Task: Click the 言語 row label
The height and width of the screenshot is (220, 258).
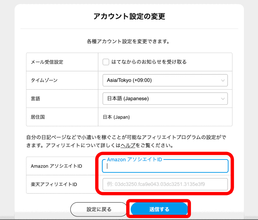Action: pos(35,98)
